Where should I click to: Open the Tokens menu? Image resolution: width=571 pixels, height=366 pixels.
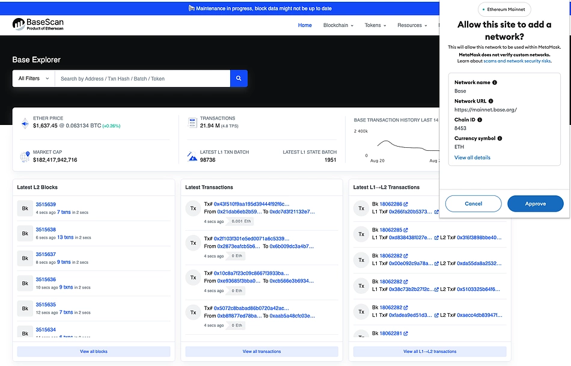tap(375, 25)
